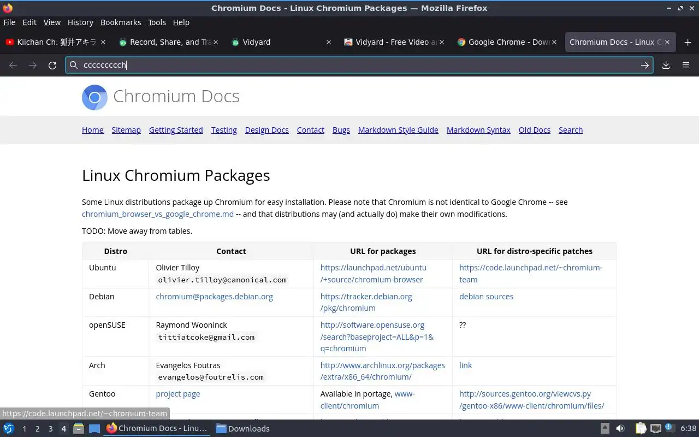
Task: Open the Old Docs link
Action: coord(535,130)
